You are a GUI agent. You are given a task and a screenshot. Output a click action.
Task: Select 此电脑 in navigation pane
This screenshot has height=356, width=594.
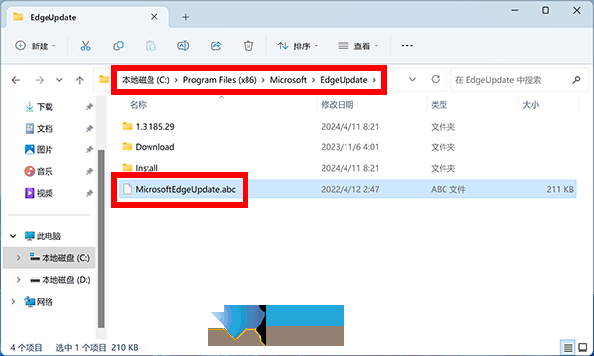[x=49, y=236]
